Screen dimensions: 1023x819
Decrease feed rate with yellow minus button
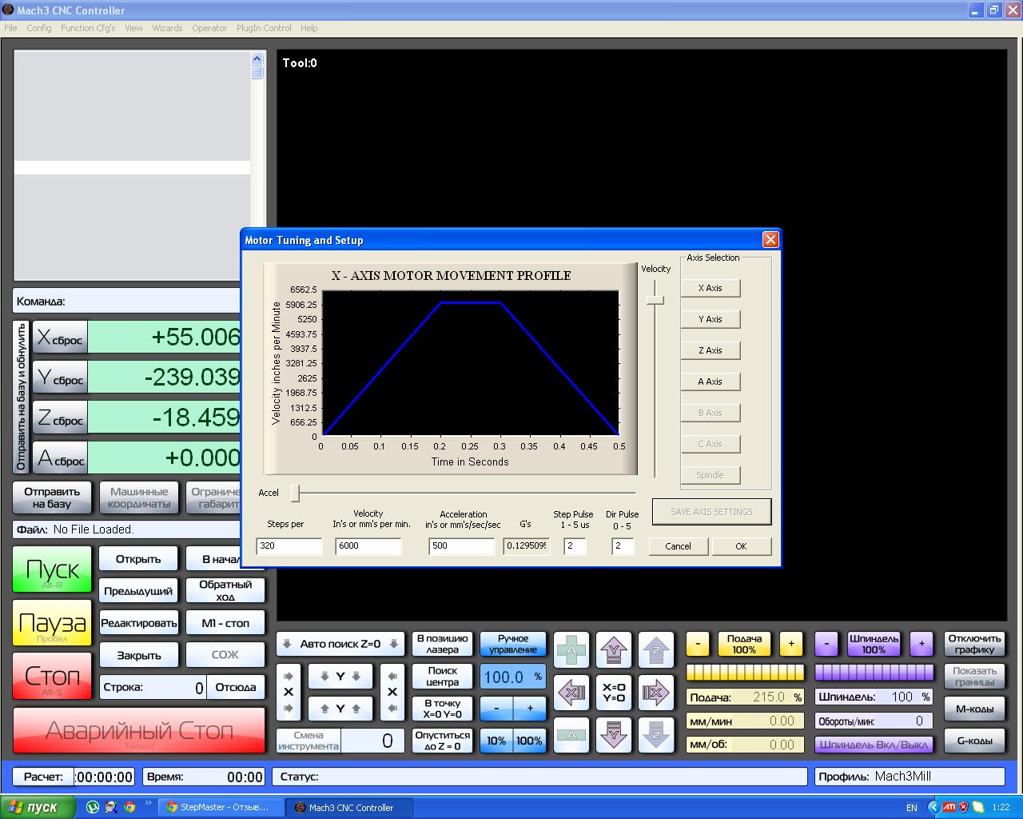tap(698, 644)
